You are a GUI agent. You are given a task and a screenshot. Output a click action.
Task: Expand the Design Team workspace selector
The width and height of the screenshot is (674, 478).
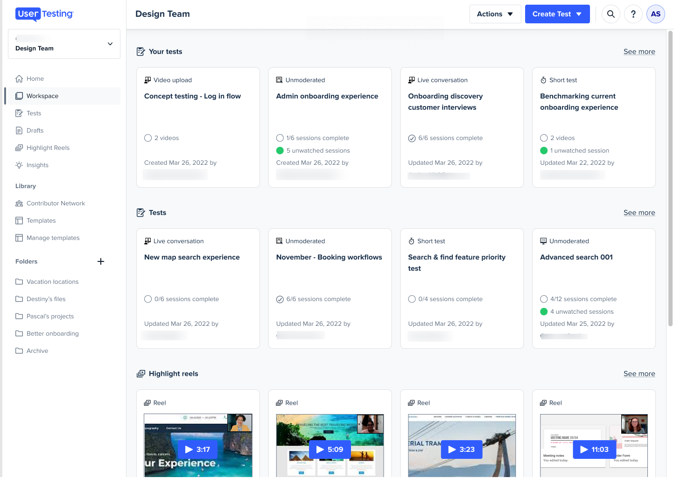64,44
